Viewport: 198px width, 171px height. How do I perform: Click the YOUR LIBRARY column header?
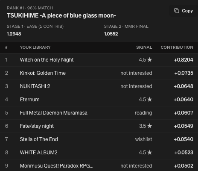click(35, 47)
